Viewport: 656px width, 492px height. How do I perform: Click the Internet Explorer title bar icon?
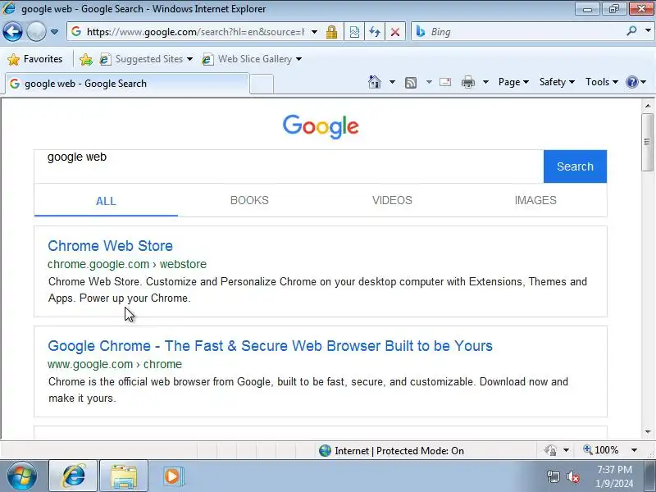pyautogui.click(x=9, y=8)
